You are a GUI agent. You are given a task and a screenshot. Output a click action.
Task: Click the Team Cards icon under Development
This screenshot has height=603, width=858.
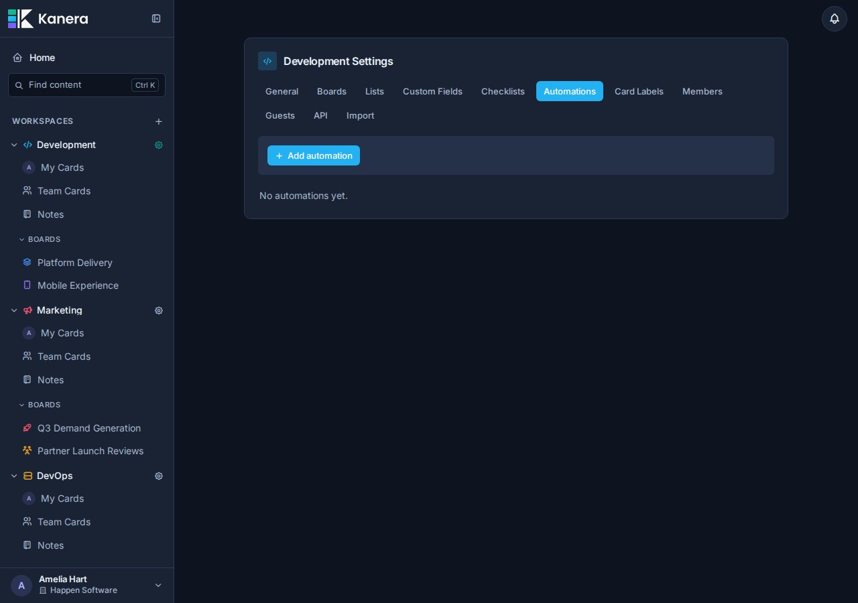point(27,191)
